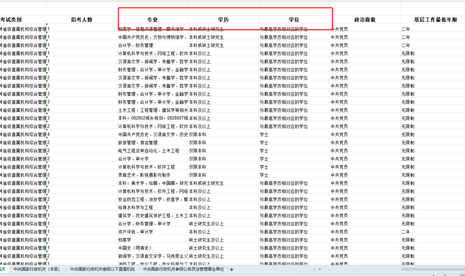Image resolution: width=465 pixels, height=276 pixels.
Task: Click the add new sheet plus icon
Action: tap(231, 270)
